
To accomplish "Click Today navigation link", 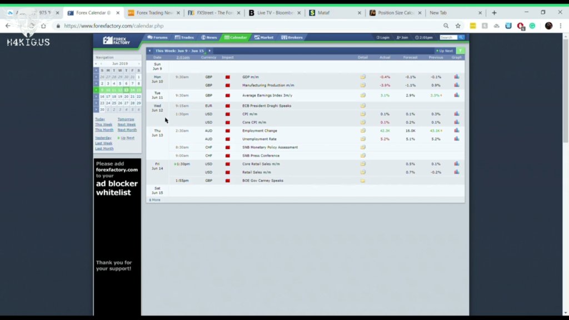I will click(100, 119).
